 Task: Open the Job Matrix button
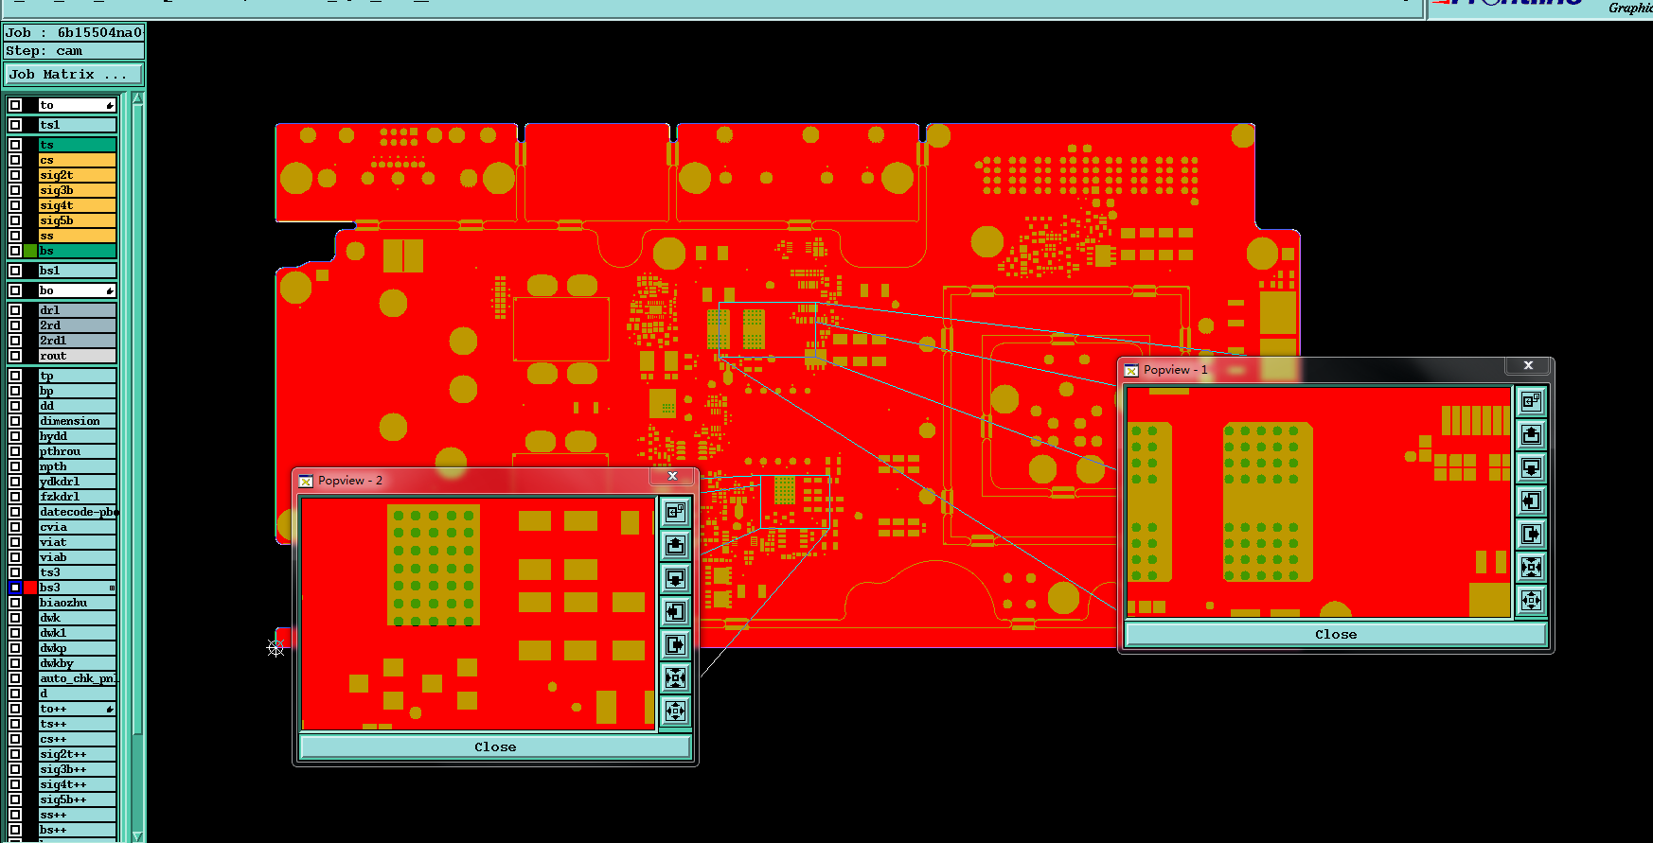pyautogui.click(x=74, y=74)
